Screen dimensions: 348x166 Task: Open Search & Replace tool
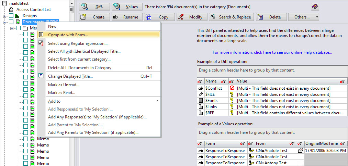[x=231, y=17]
